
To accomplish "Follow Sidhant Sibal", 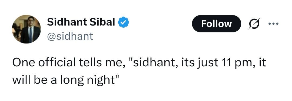I will [x=216, y=24].
